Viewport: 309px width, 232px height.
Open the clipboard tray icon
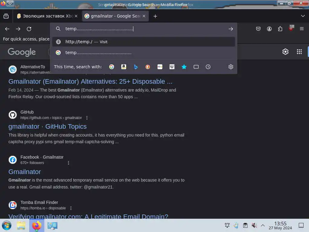tap(245, 225)
